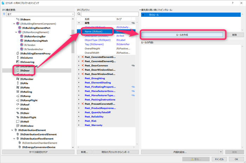Click the IfcRoof icon
Screen dimensions: 246x163
[x=18, y=104]
